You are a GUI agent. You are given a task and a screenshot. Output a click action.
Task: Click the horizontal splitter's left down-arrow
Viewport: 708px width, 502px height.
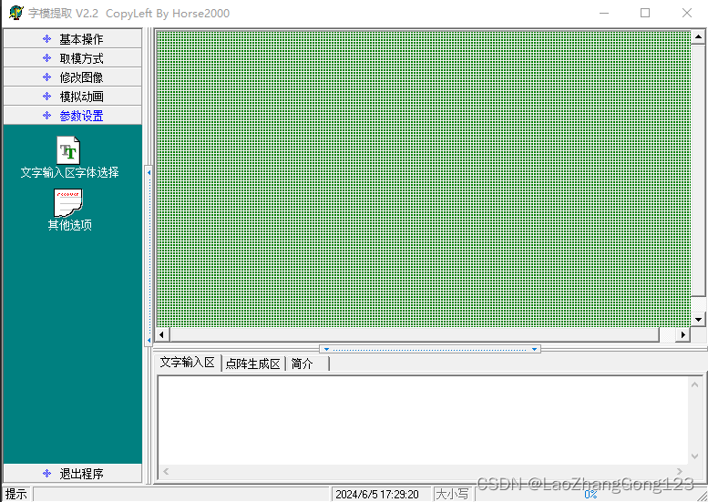[x=326, y=349]
